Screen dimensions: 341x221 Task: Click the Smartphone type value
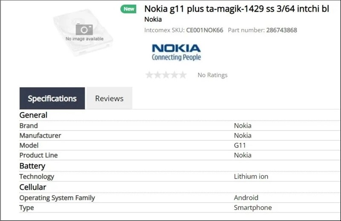pos(253,208)
